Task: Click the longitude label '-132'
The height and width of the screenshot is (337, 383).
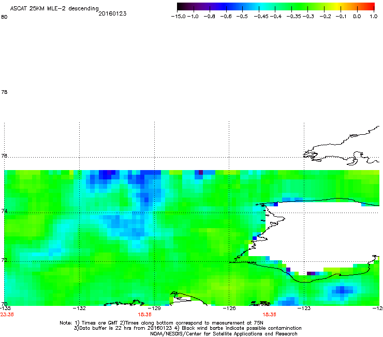Action: click(x=79, y=308)
